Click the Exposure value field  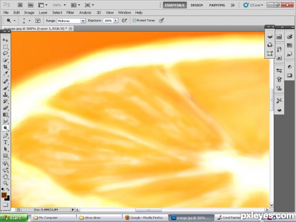click(x=108, y=21)
